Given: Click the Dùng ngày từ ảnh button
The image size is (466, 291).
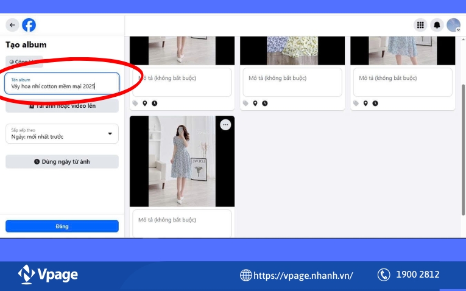Looking at the screenshot, I should pyautogui.click(x=62, y=161).
